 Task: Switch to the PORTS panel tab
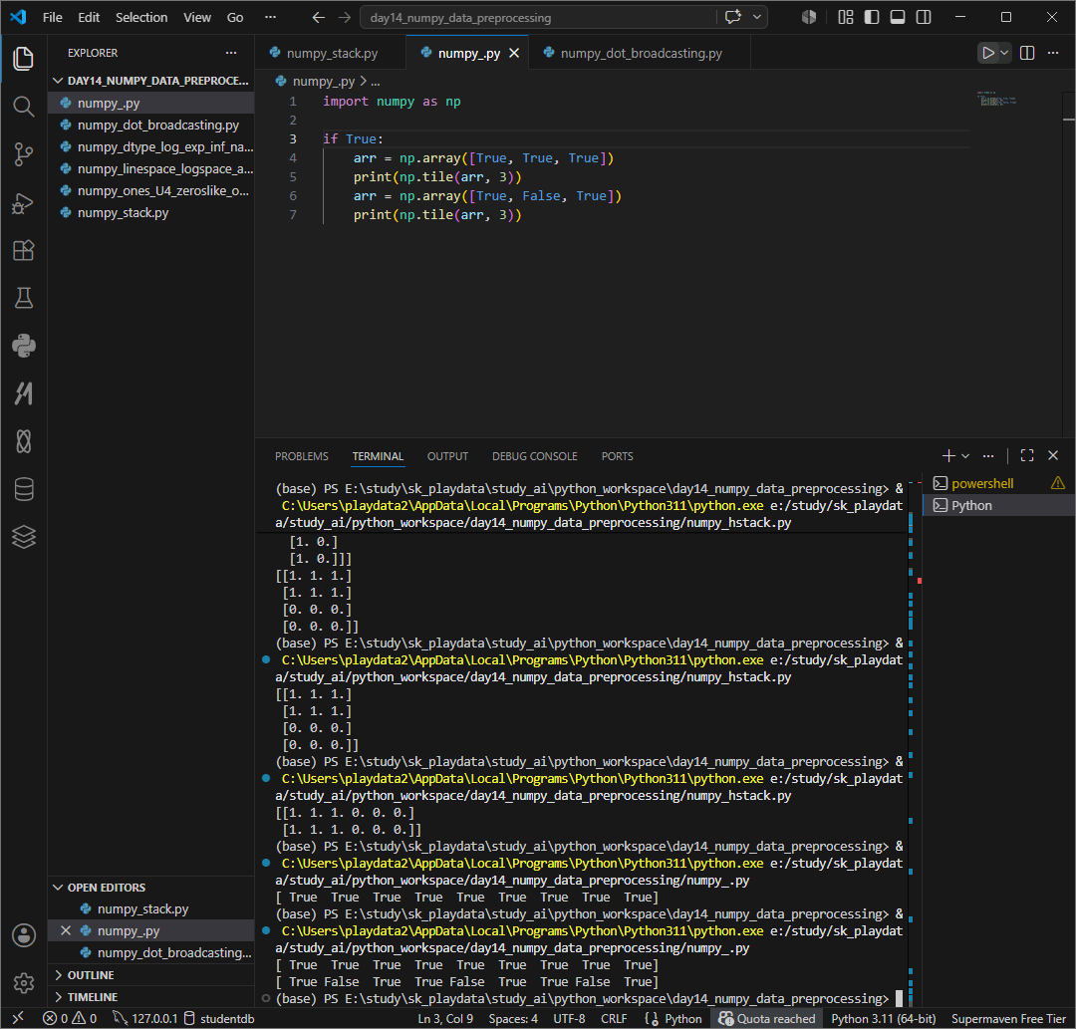(617, 456)
